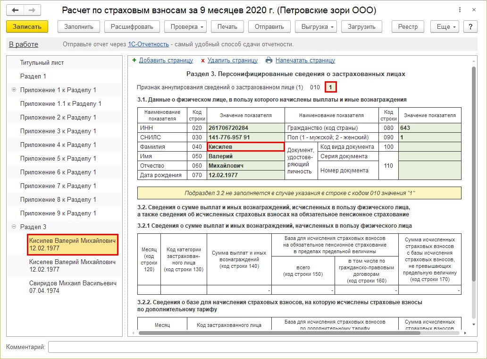Click the Печать button
Screen dimensions: 487x359
227,27
